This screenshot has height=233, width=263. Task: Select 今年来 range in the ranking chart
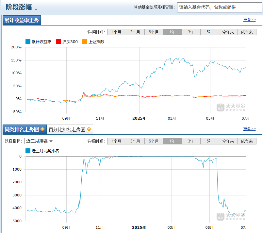click(x=228, y=141)
